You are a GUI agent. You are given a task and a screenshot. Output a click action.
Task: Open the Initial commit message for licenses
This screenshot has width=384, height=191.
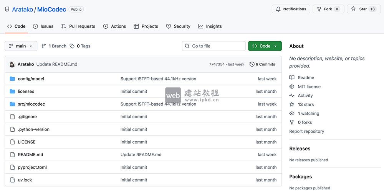pyautogui.click(x=134, y=91)
